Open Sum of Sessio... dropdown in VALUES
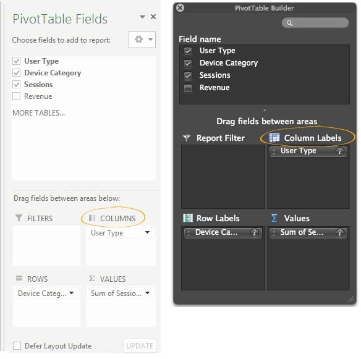The width and height of the screenshot is (361, 359). (x=147, y=293)
